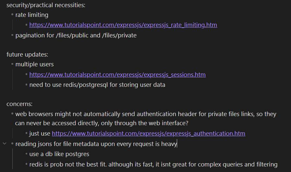This screenshot has height=172, width=291.
Task: Open the expressjs_rate_limiting.htm link
Action: 123,25
